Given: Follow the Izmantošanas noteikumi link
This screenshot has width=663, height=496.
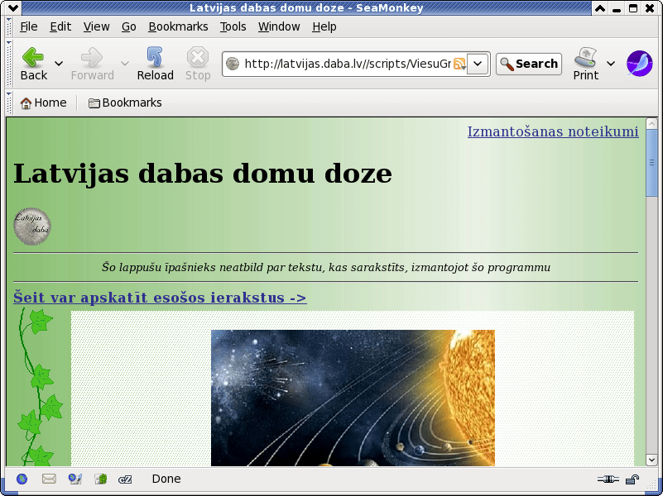Looking at the screenshot, I should (553, 131).
